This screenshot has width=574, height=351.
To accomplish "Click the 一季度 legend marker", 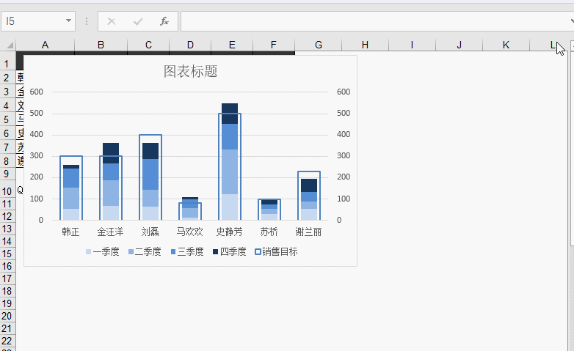I will 89,251.
